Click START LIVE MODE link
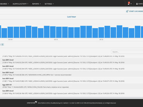The height and width of the screenshot is (107, 143). tap(136, 11)
